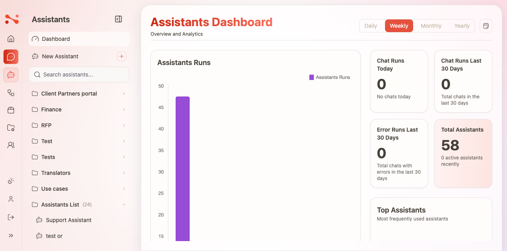Open the users icon in the rail
This screenshot has height=251, width=507.
pyautogui.click(x=11, y=145)
